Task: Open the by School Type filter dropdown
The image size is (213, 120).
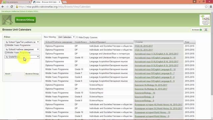Action: (22, 42)
